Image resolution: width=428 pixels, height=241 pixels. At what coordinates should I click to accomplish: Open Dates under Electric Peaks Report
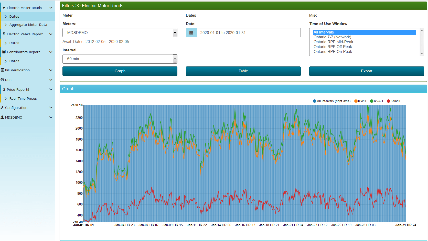[x=14, y=43]
